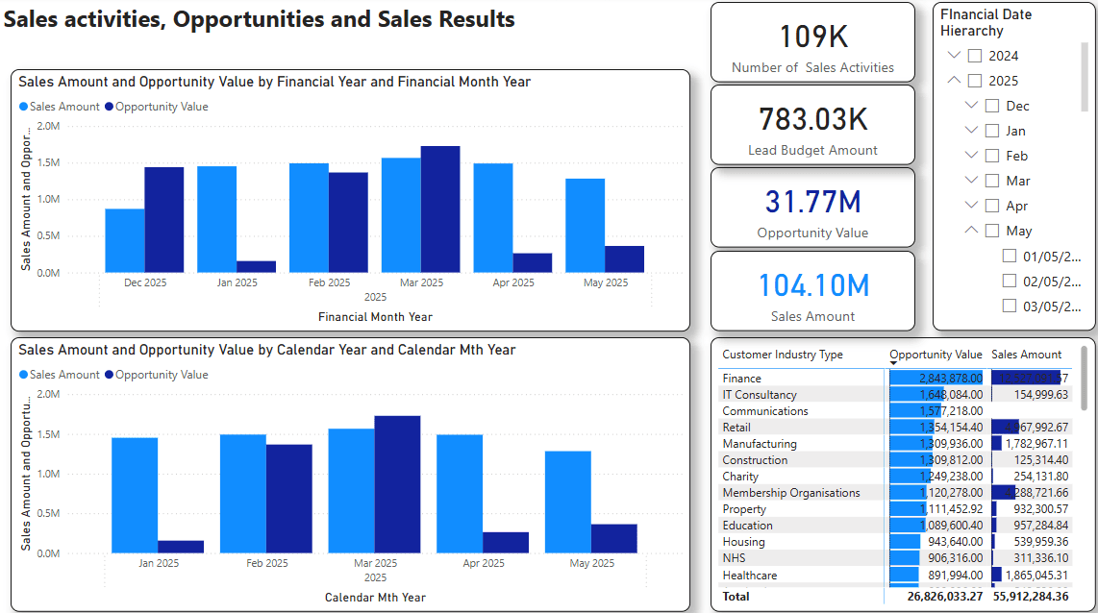Select the Jan 2025 Sales Amount bar in Calendar chart
The width and height of the screenshot is (1098, 613).
(x=135, y=495)
